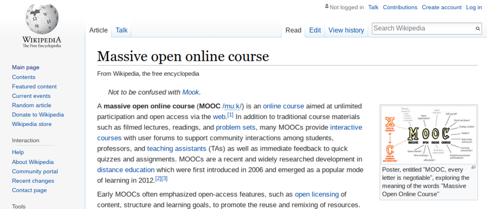Click the Massive open online course heading
Viewport: 487px width, 209px height.
(183, 56)
